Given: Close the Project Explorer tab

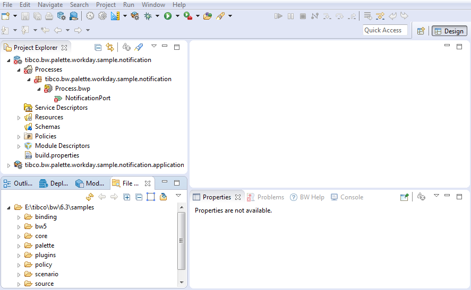Looking at the screenshot, I should pos(64,48).
